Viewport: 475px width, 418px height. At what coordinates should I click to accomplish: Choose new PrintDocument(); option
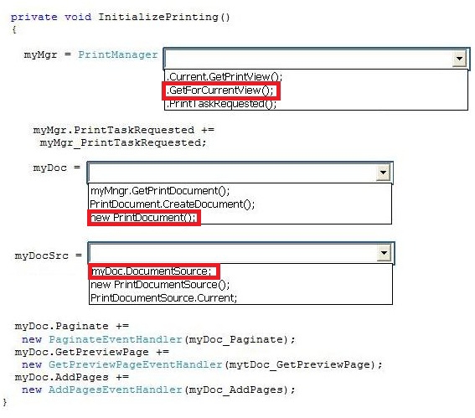(x=143, y=218)
